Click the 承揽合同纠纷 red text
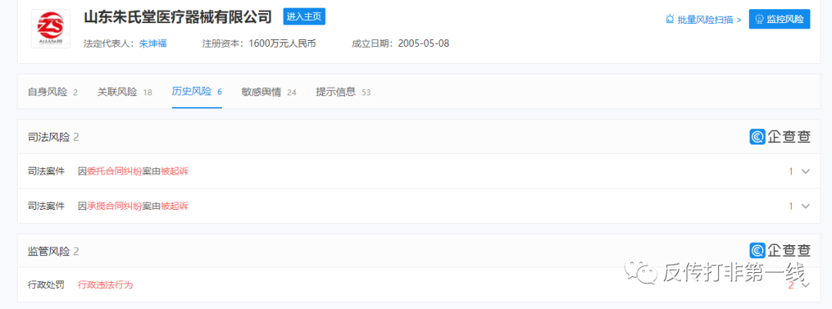 click(x=115, y=206)
